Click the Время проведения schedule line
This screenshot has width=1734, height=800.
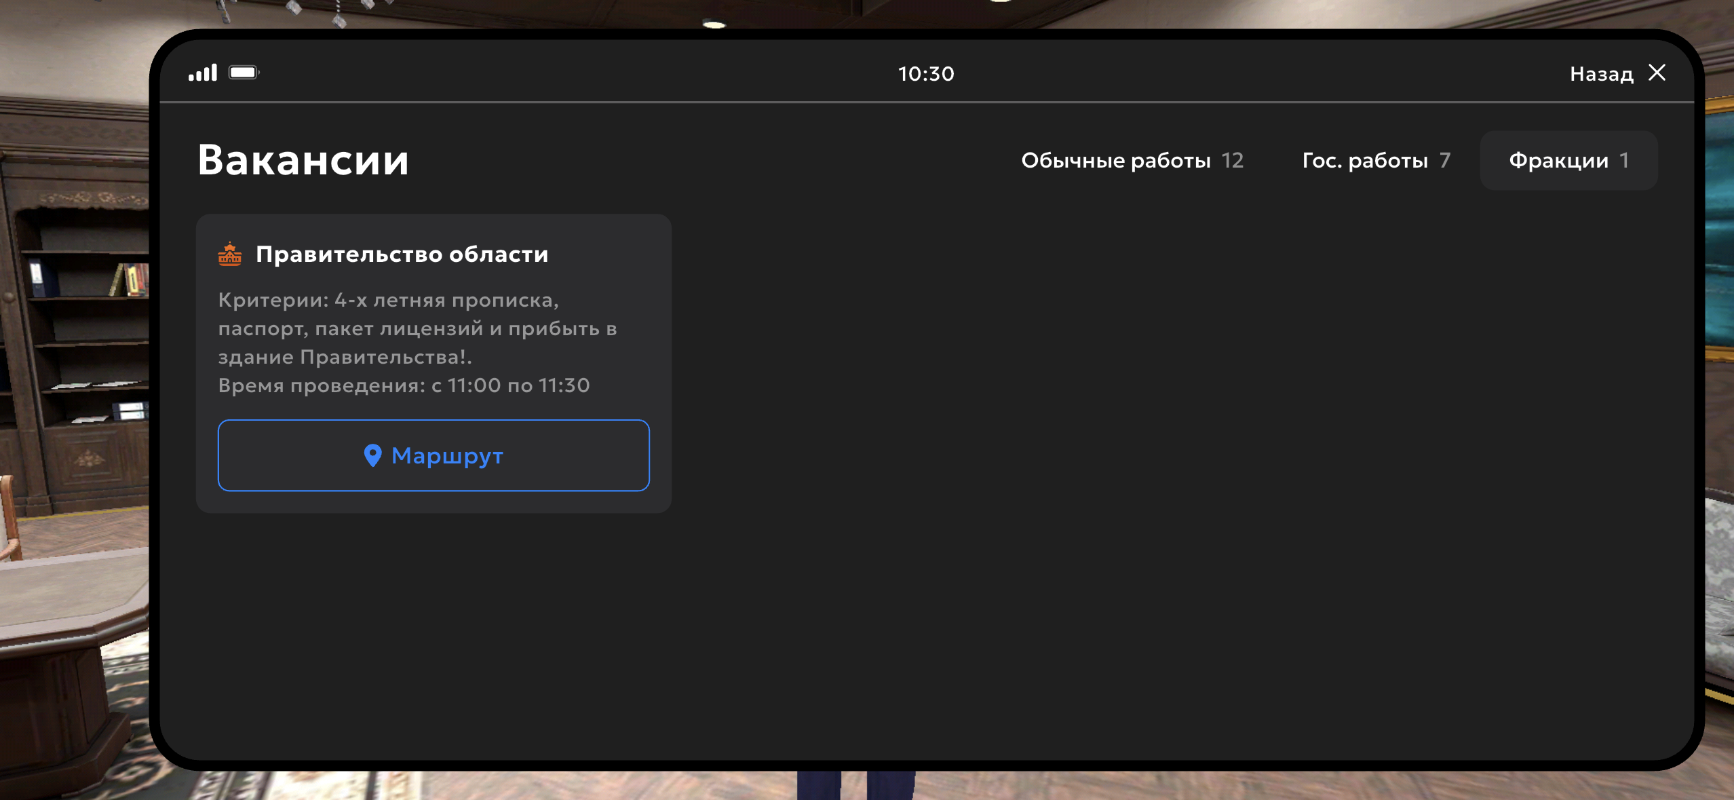click(x=404, y=385)
